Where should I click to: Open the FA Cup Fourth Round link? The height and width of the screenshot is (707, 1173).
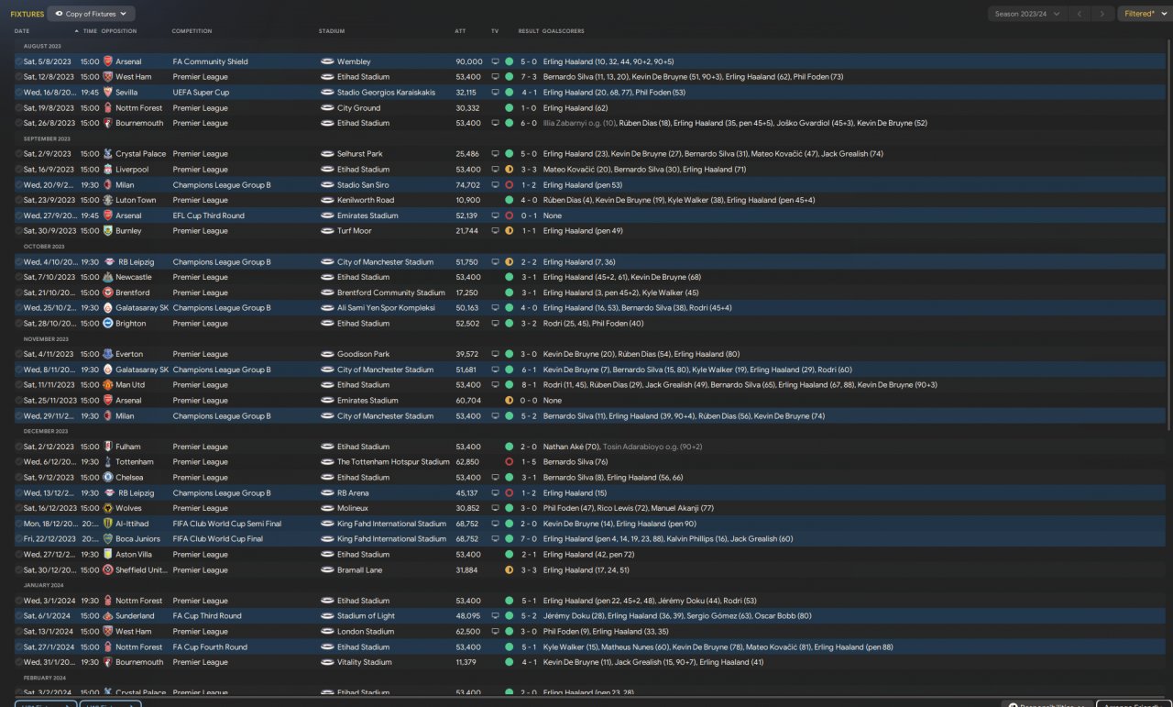(x=210, y=647)
